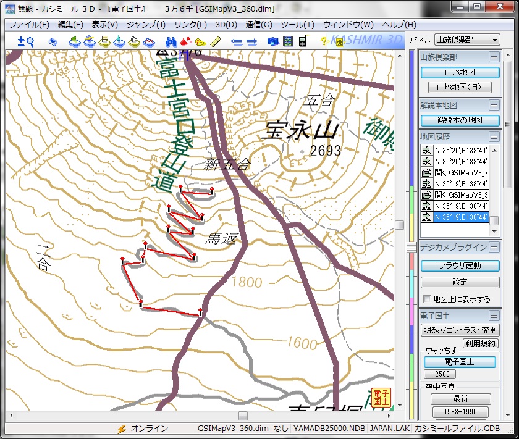The image size is (519, 439).
Task: Open the 3D(D) menu
Action: click(x=226, y=25)
